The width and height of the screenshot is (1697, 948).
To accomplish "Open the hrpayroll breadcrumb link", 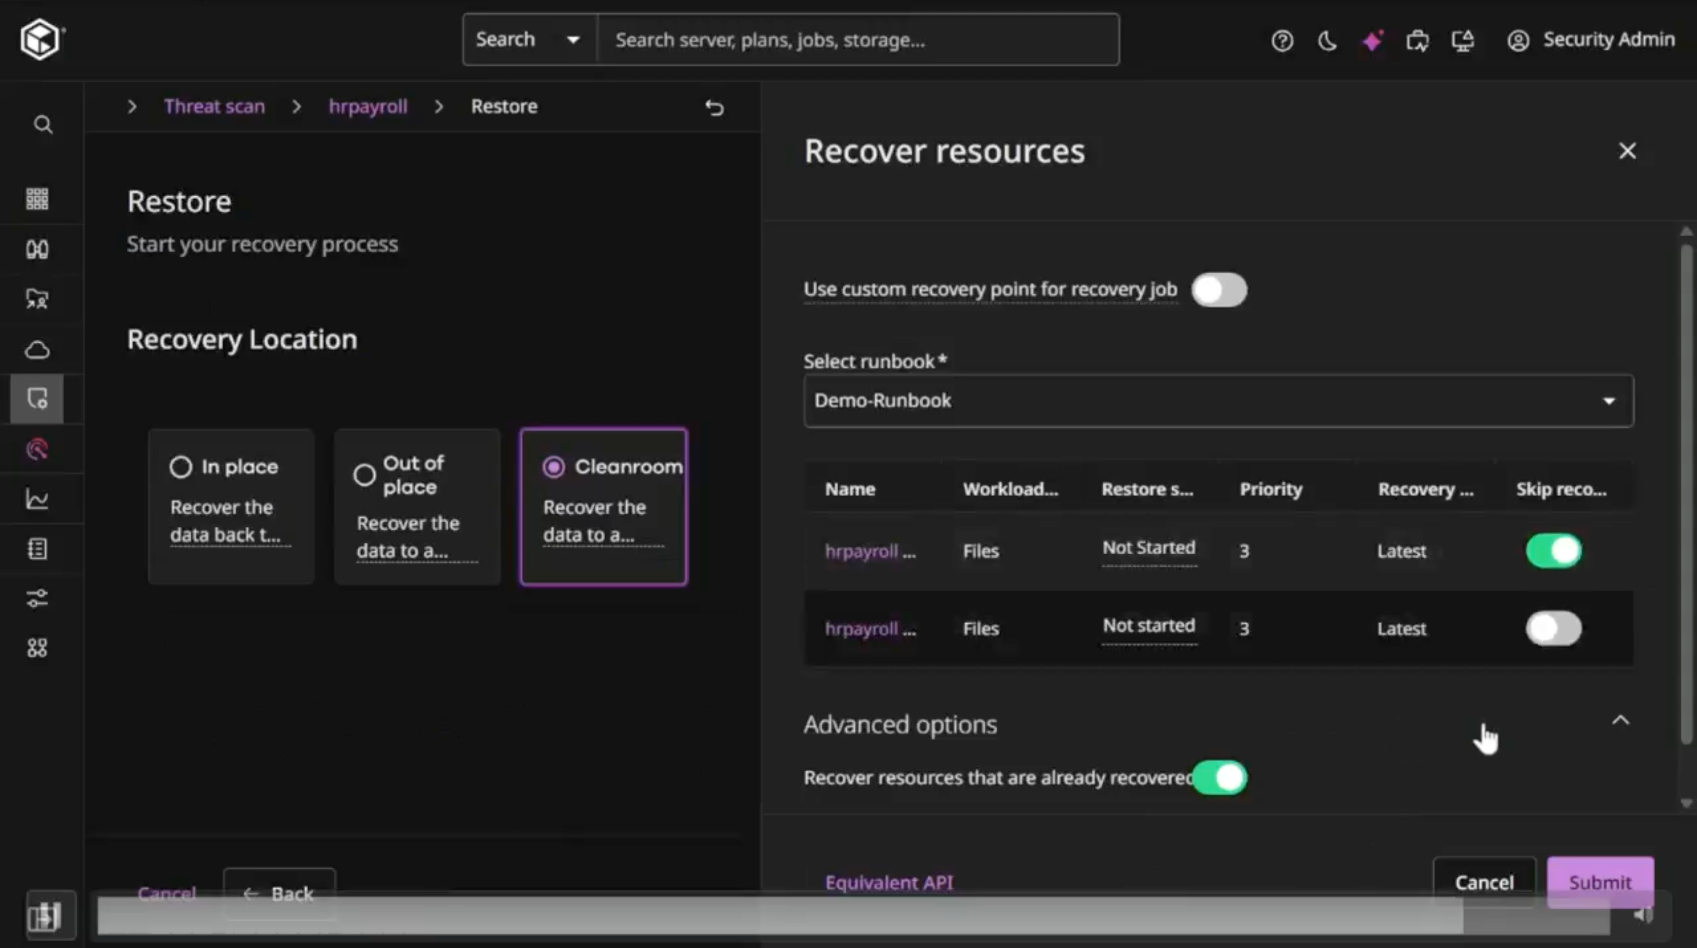I will 368,106.
